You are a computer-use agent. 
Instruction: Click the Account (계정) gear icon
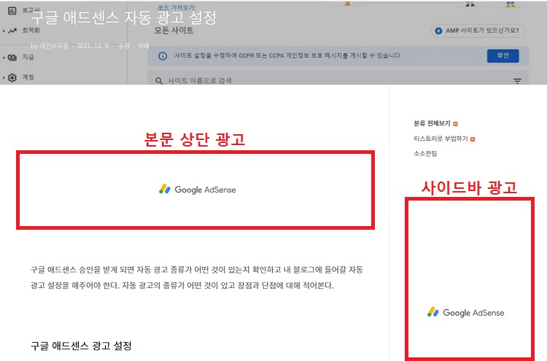12,78
